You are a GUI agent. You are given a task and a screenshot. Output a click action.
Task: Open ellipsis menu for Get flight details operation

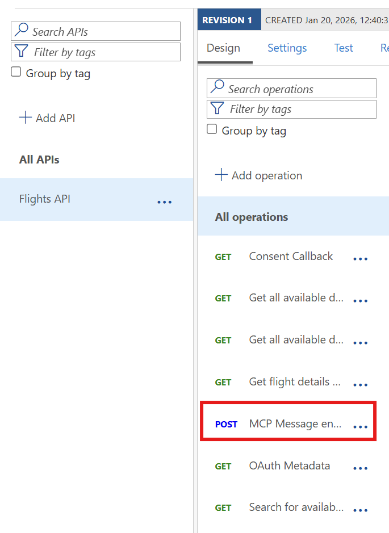click(x=361, y=385)
